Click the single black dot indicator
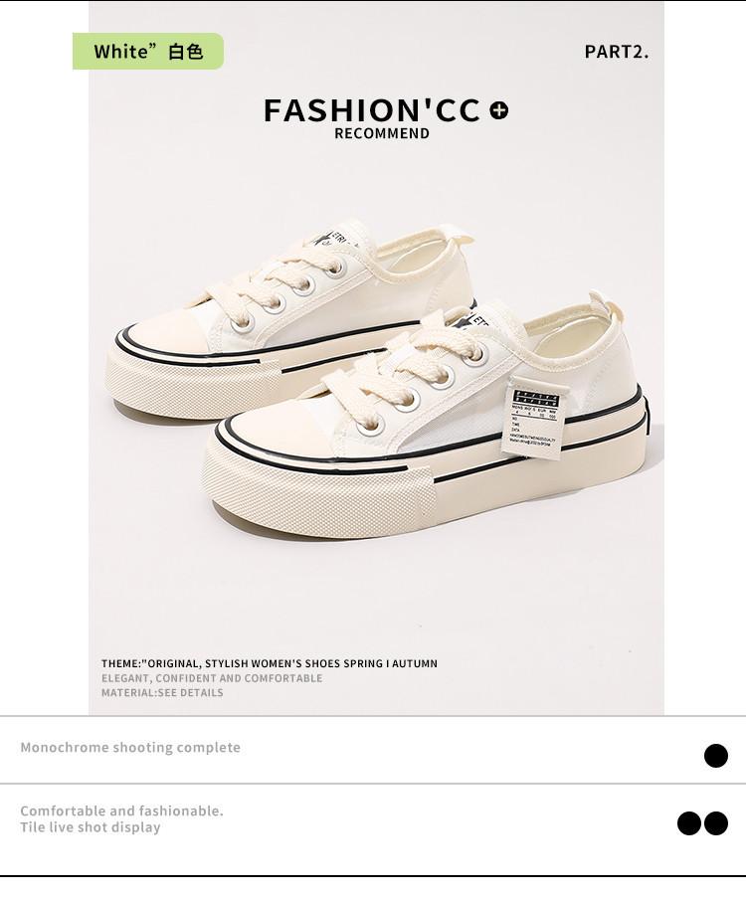The width and height of the screenshot is (746, 899). (715, 755)
